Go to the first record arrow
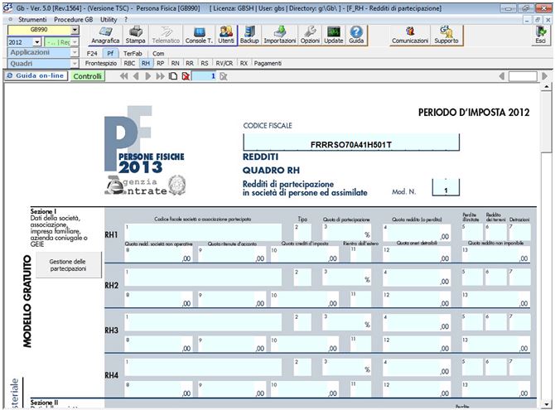555x410 pixels. [x=123, y=76]
